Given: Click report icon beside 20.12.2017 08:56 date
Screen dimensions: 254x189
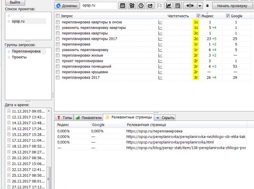Looking at the screenshot, I should [9, 158].
